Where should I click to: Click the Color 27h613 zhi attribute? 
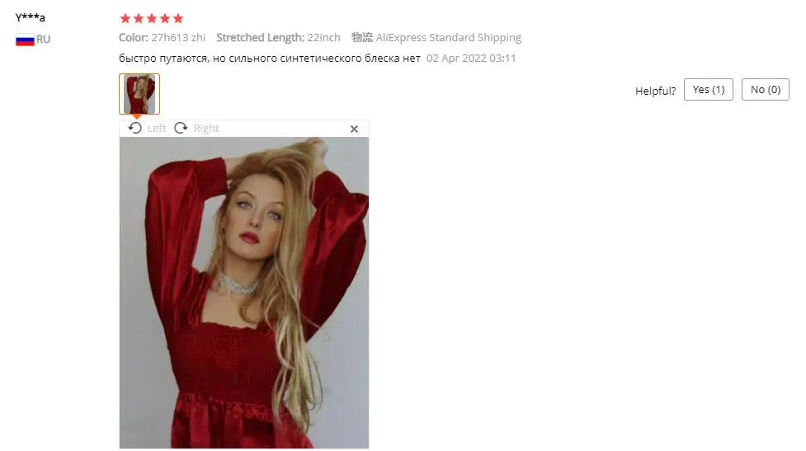pos(162,37)
